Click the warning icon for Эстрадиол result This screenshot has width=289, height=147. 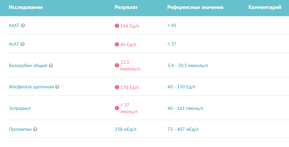(117, 108)
